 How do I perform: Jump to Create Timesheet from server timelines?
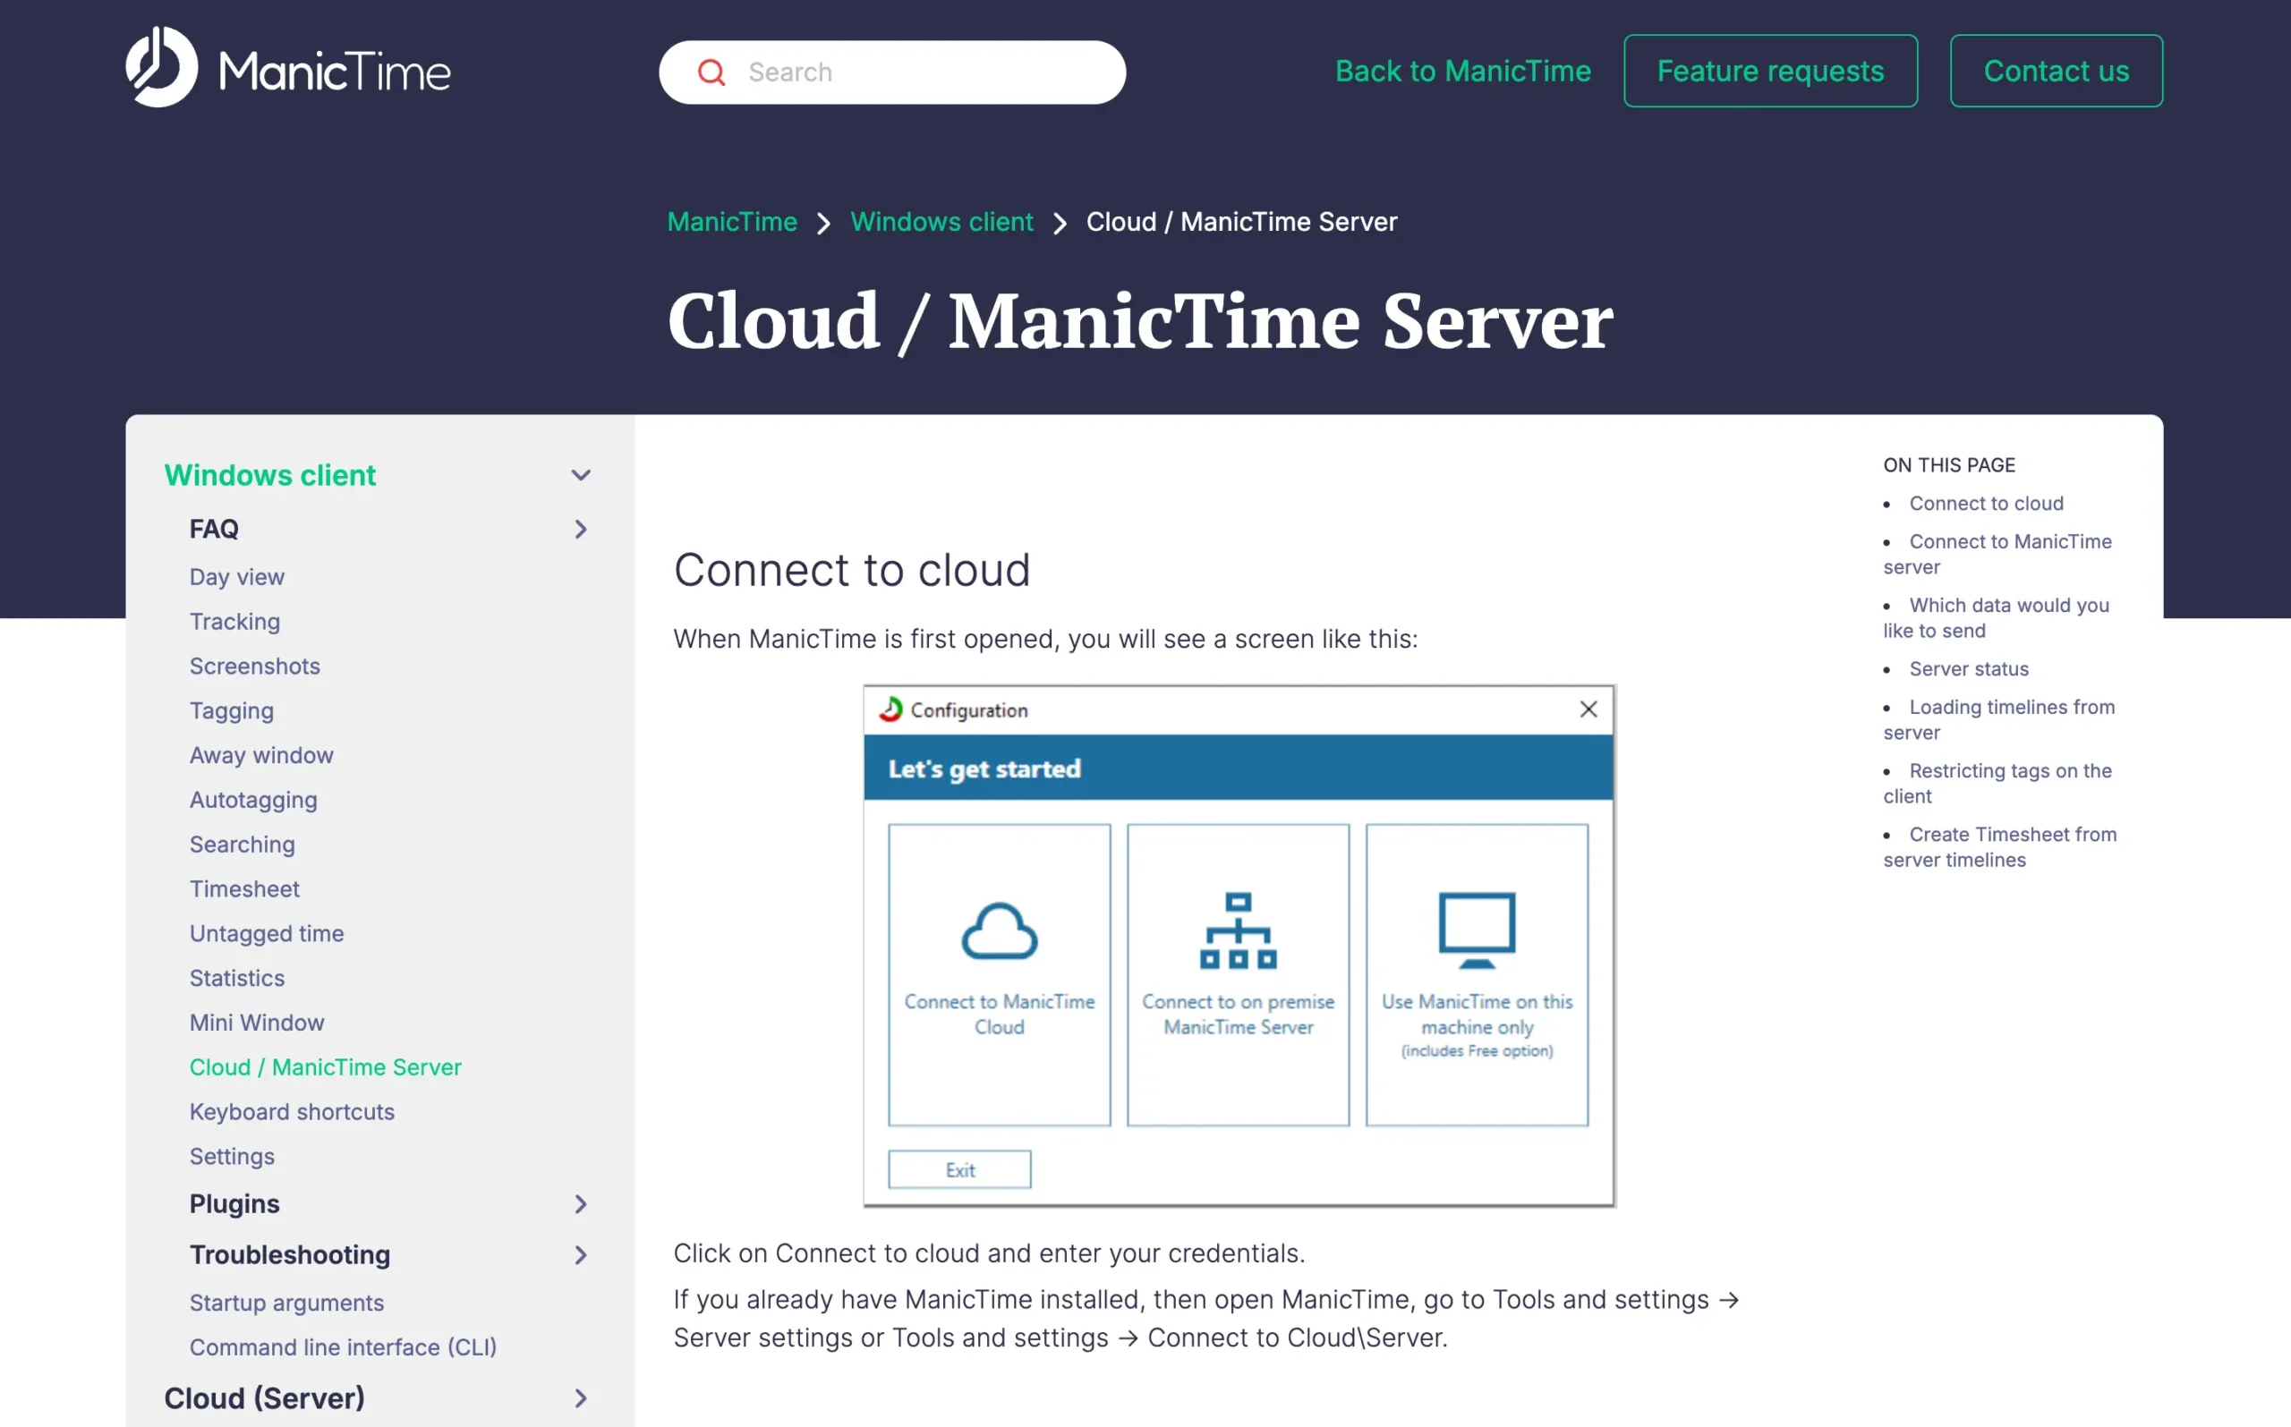[1999, 847]
